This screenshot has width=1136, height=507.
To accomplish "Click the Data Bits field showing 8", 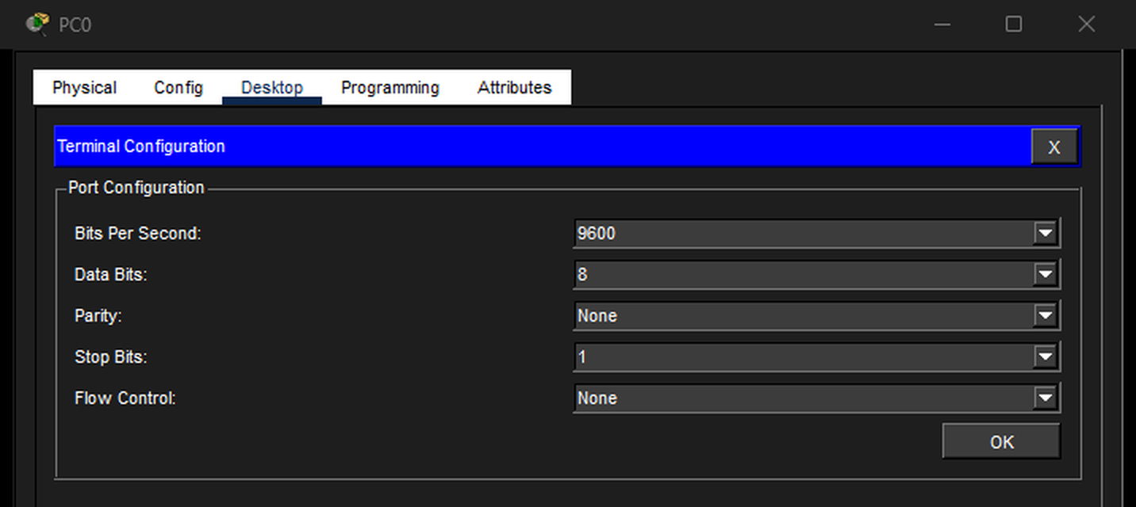I will 793,274.
